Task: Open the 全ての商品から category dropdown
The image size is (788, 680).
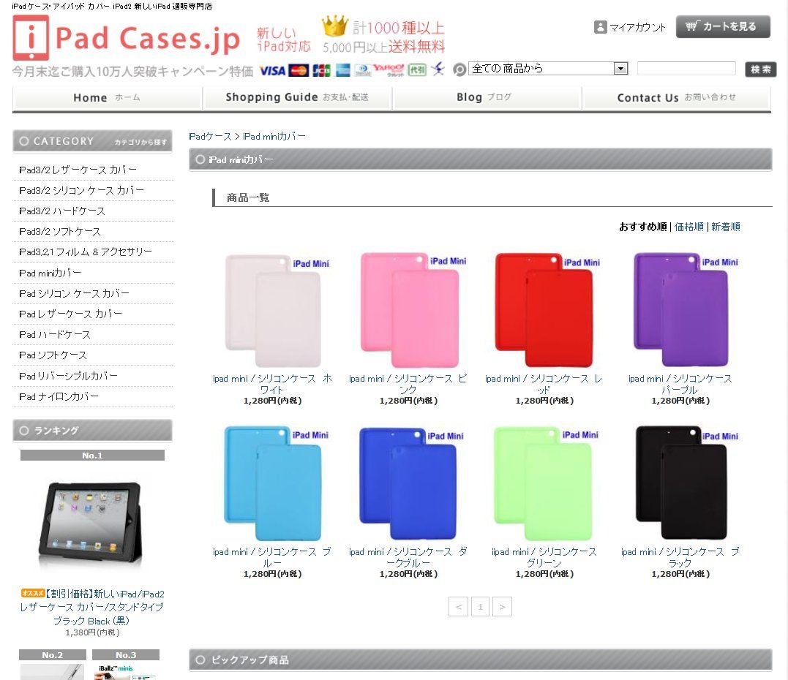Action: coord(548,68)
